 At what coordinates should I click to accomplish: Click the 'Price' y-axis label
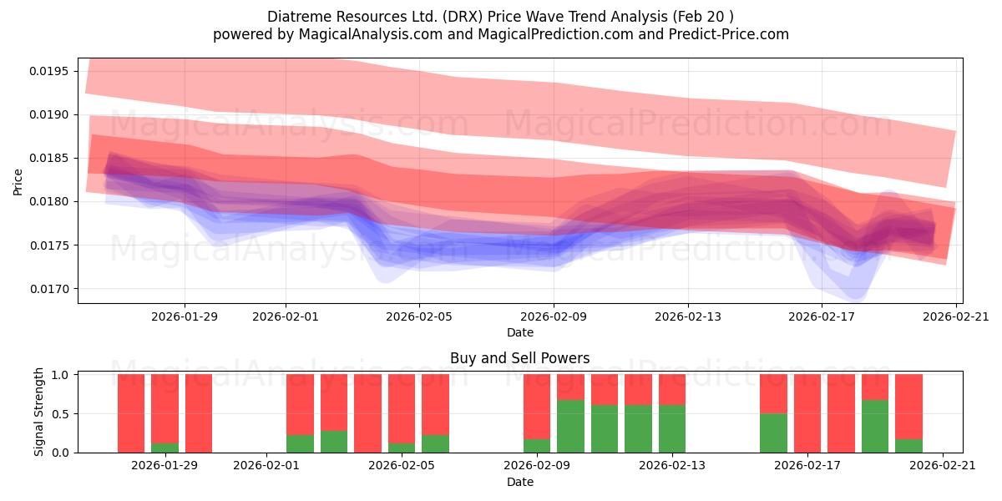point(18,181)
